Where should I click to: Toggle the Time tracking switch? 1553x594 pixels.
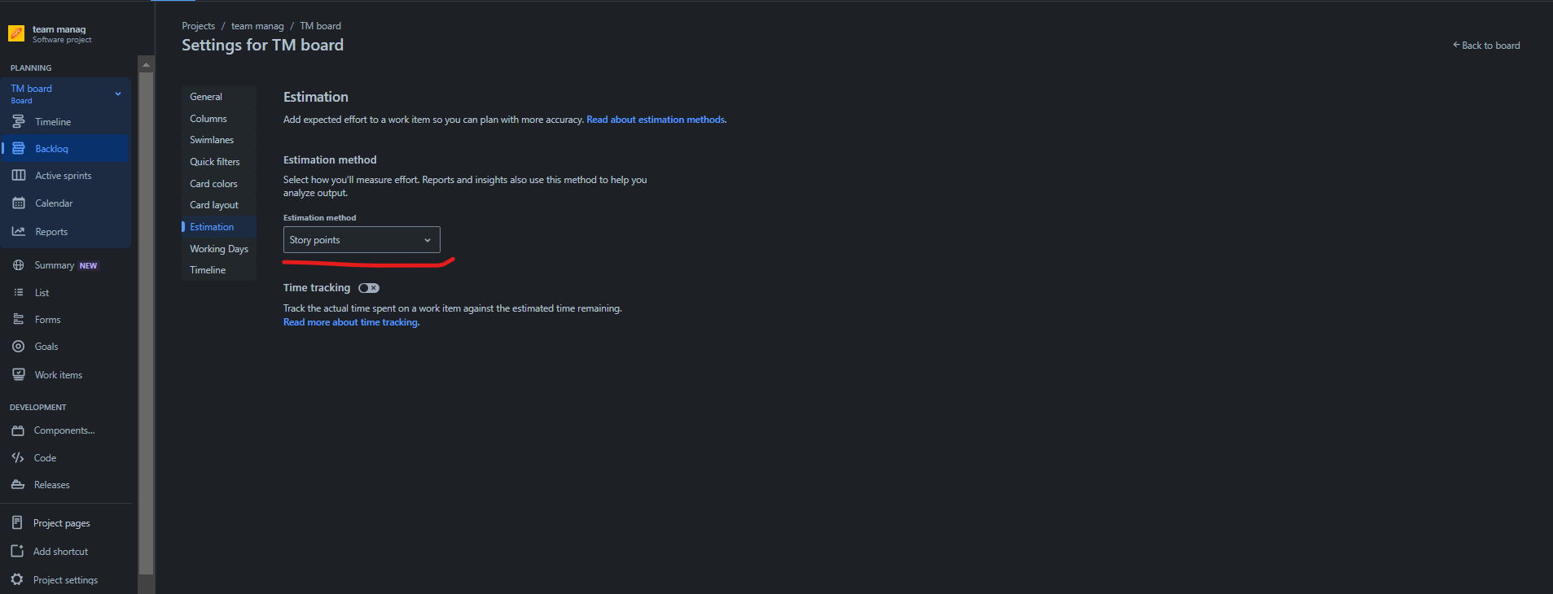369,288
